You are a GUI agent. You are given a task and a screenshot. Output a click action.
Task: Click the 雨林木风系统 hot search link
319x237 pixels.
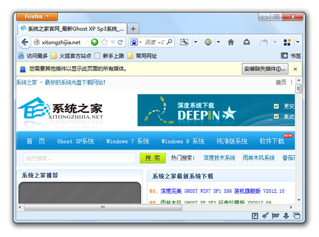(259, 158)
